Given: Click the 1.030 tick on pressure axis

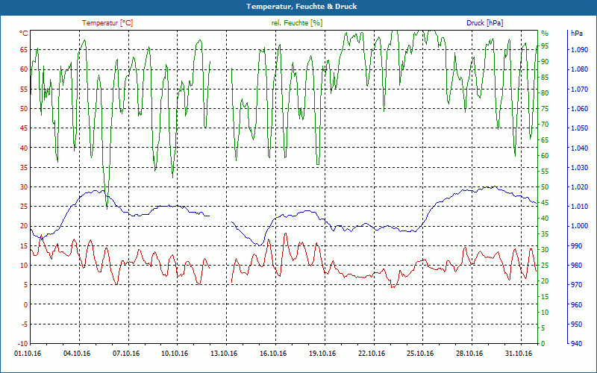Looking at the screenshot, I should click(580, 167).
